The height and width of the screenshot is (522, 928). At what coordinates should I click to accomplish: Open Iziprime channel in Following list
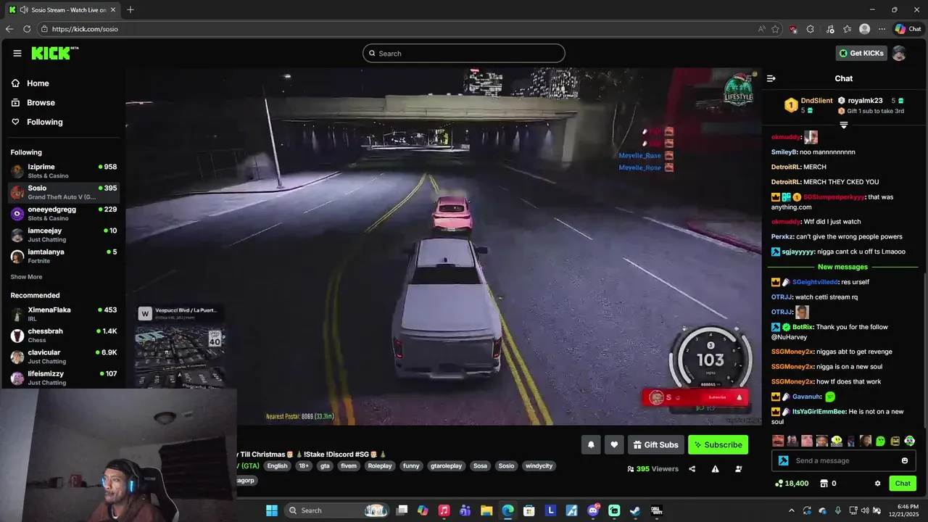[x=64, y=171]
